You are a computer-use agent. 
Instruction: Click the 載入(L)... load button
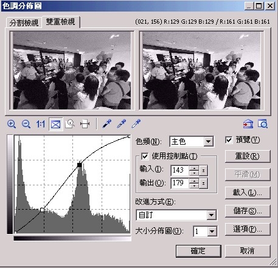click(x=248, y=193)
